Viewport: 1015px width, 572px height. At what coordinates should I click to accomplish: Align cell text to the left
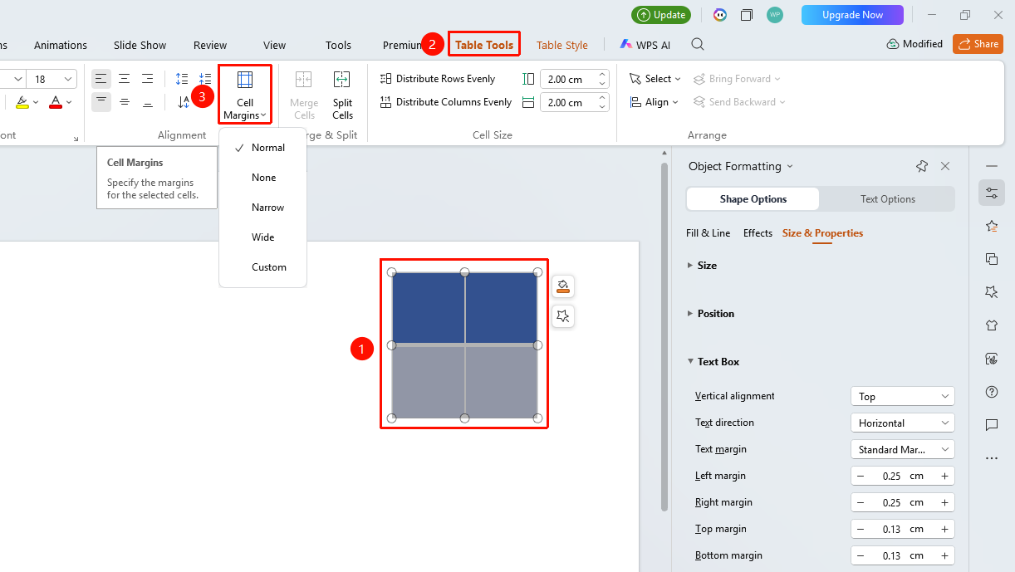pyautogui.click(x=101, y=79)
